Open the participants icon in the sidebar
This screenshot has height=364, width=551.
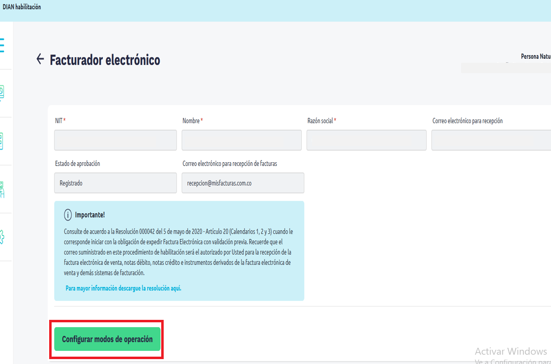click(x=2, y=189)
